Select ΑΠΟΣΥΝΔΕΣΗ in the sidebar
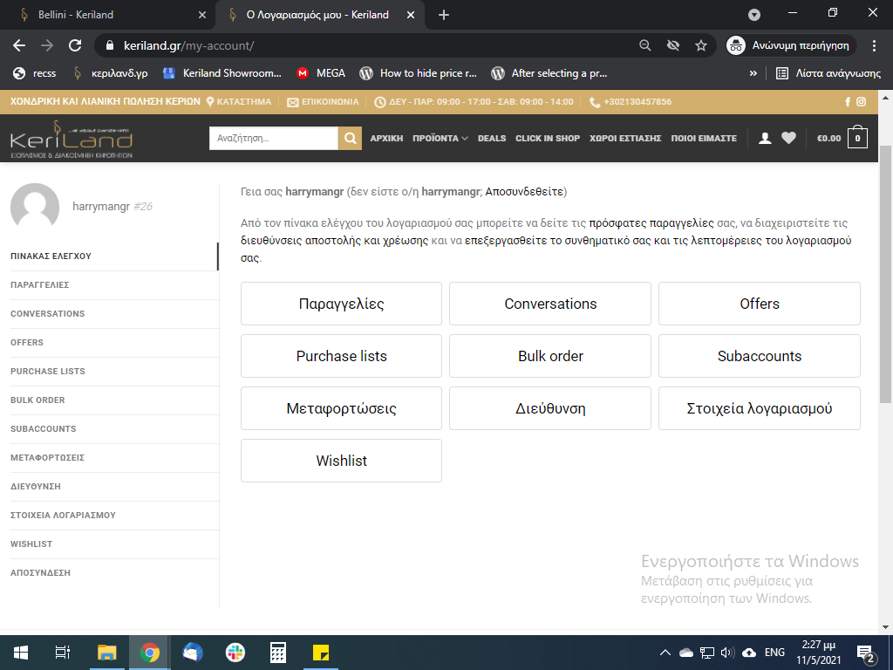 tap(40, 573)
